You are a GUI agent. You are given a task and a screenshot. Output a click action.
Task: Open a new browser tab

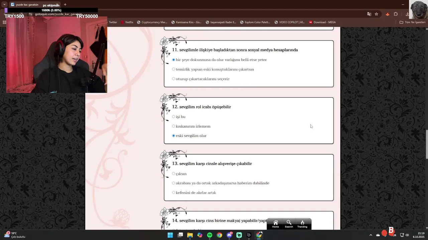click(x=65, y=5)
